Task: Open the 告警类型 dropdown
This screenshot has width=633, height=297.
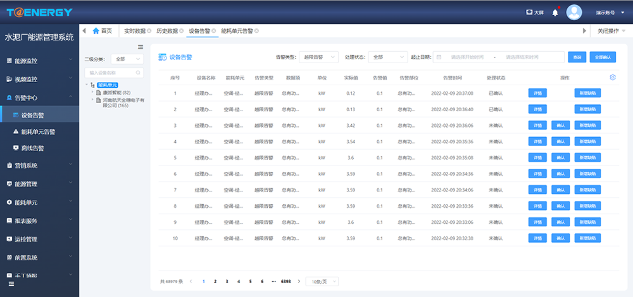Action: [318, 57]
